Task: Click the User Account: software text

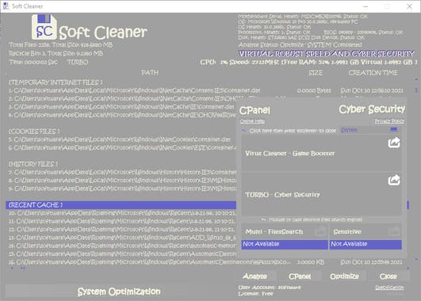Action: click(270, 288)
